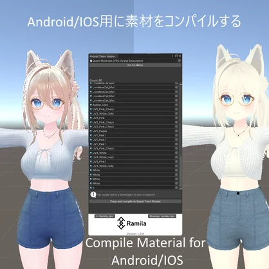269x269 pixels.
Task: Open object picker for UV4_White
Action: pos(176,153)
